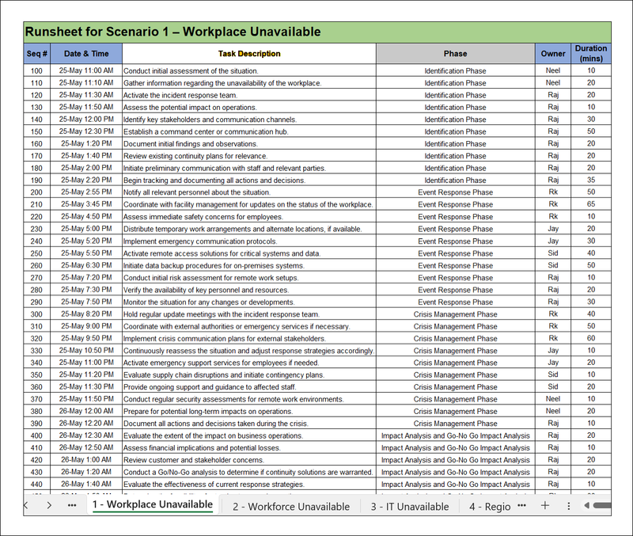Switch to the '4 - Regio' sheet tab

[x=489, y=506]
